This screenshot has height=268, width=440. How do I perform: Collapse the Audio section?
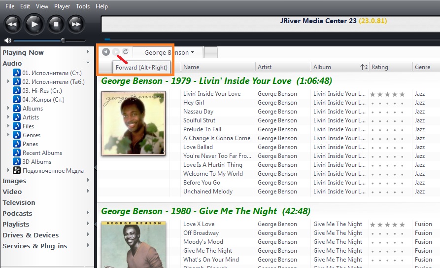tap(88, 63)
